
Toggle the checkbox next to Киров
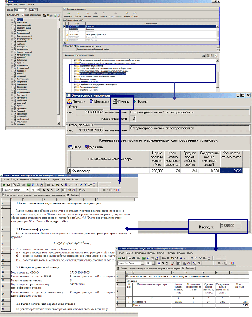coord(14,19)
